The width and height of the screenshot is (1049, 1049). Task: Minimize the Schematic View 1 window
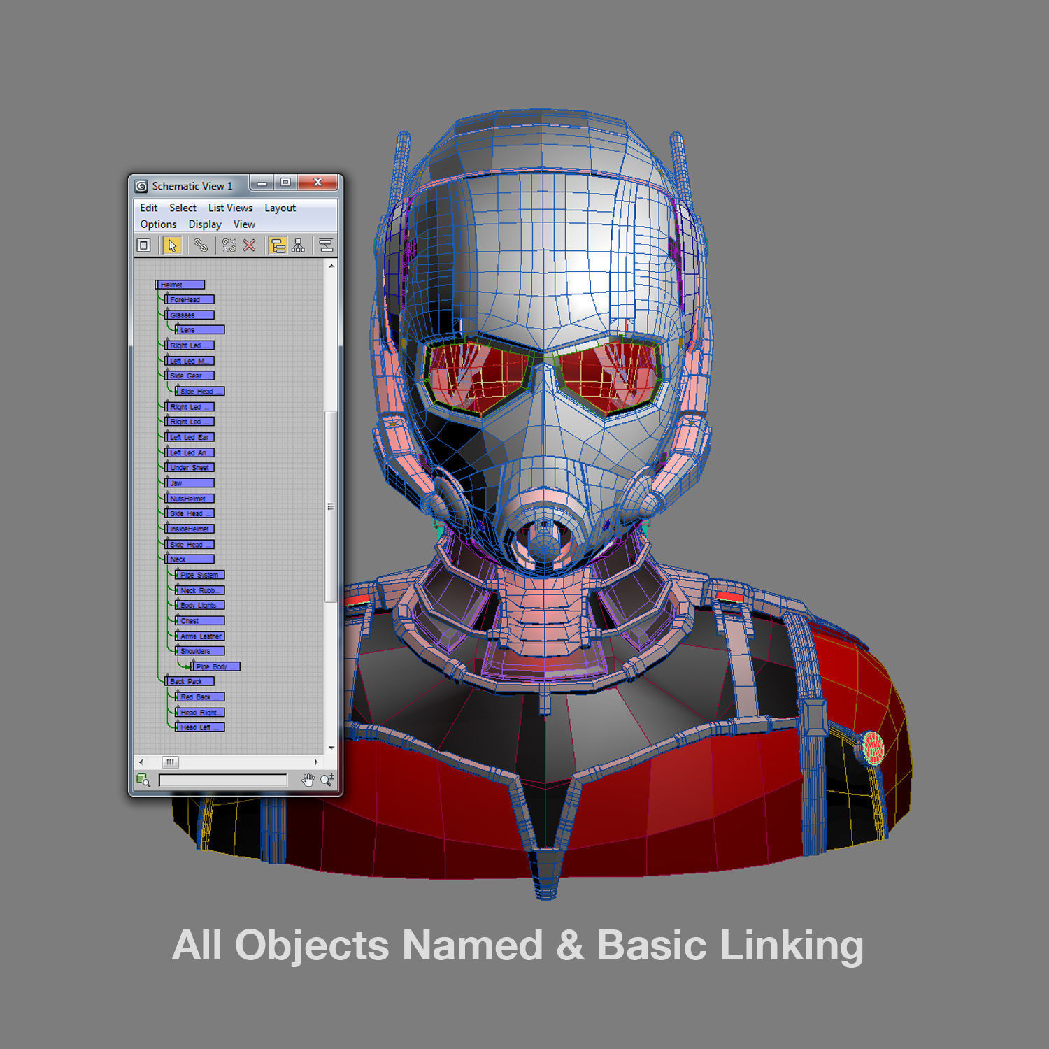tap(262, 183)
